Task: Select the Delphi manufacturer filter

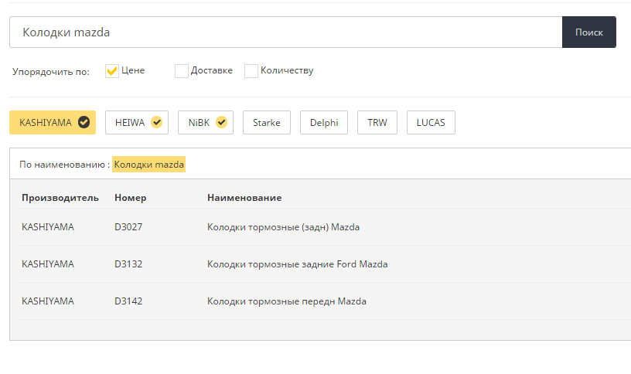Action: coord(324,122)
